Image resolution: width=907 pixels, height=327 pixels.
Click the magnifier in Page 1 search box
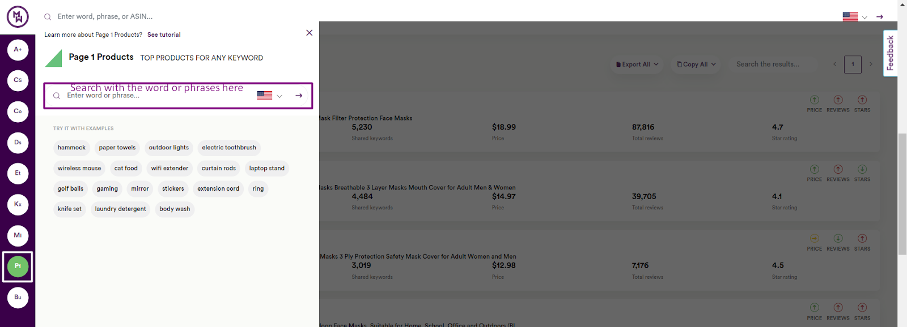57,96
